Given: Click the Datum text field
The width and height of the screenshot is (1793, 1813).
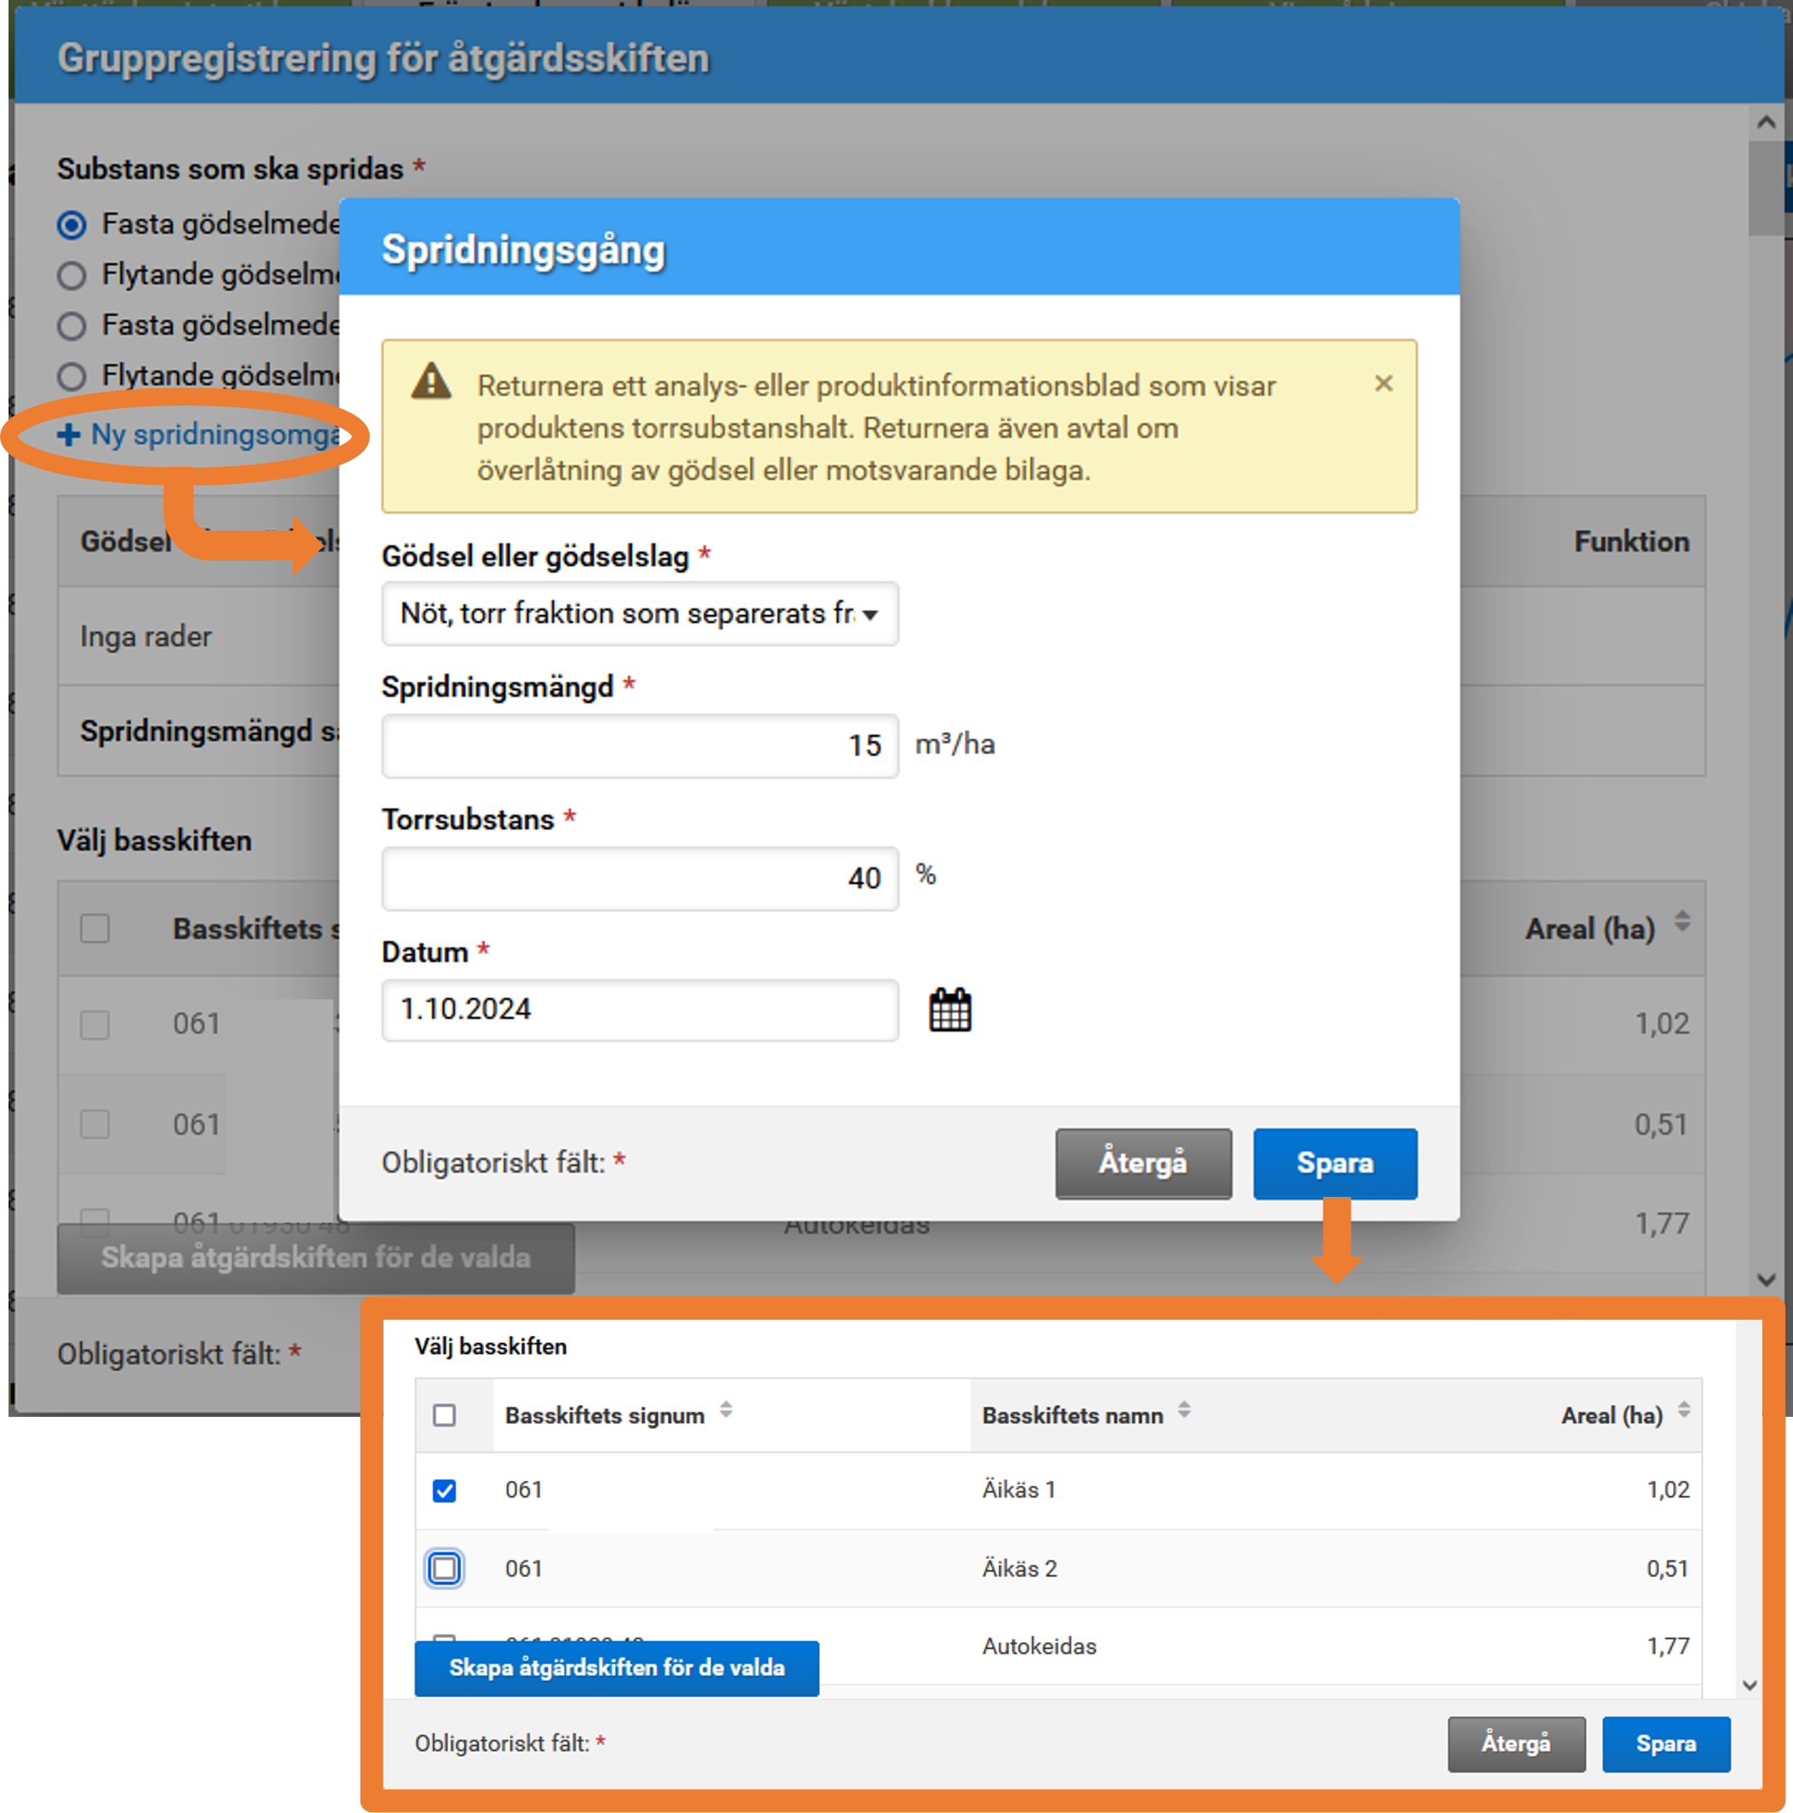Looking at the screenshot, I should [639, 1010].
